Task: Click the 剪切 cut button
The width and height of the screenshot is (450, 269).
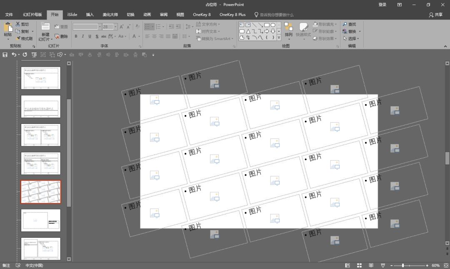Action: [x=22, y=24]
